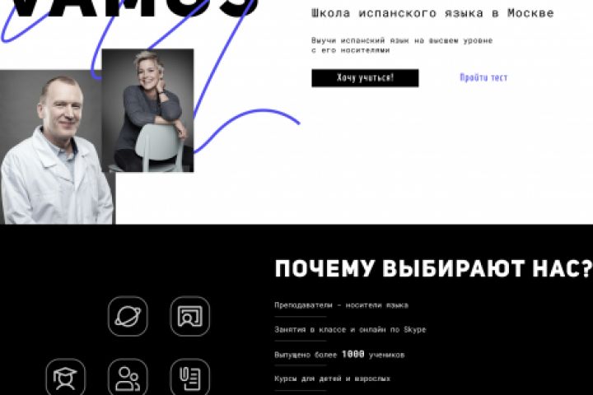Select 'Выпущено более 1000 учеников' list item

pyautogui.click(x=339, y=355)
